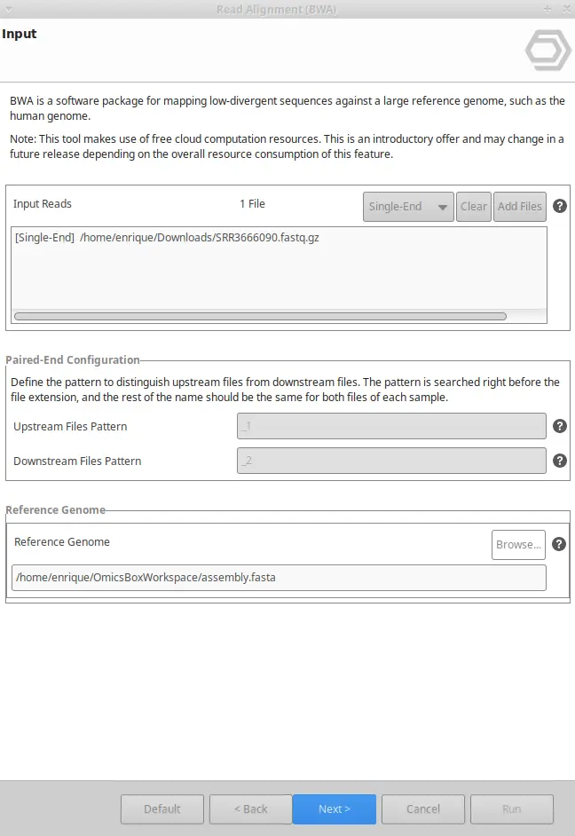Image resolution: width=575 pixels, height=836 pixels.
Task: Go back with the < Back button
Action: (x=250, y=808)
